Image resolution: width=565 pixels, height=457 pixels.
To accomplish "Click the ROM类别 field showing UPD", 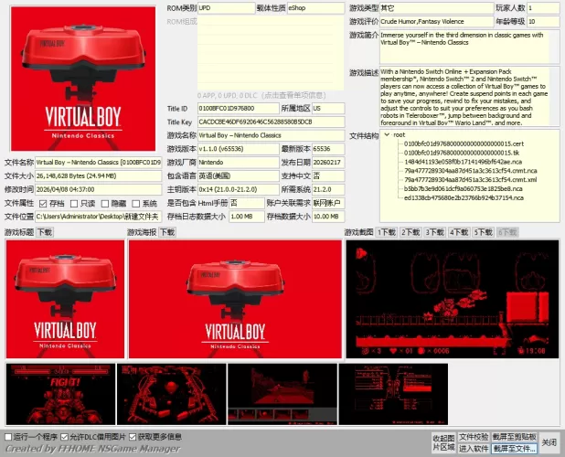I will pos(227,8).
